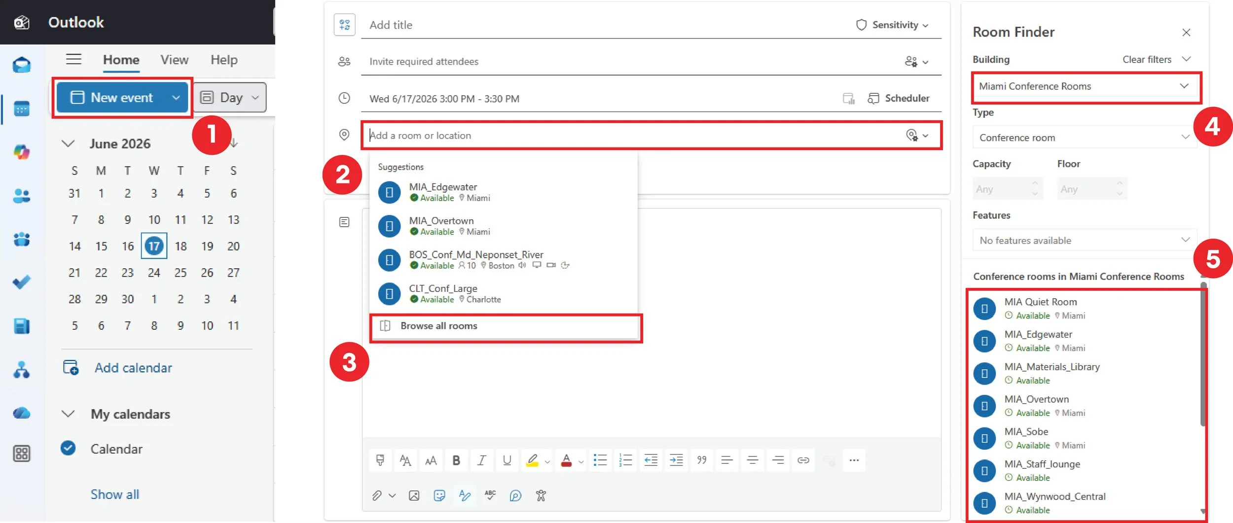Image resolution: width=1233 pixels, height=523 pixels.
Task: Open To Do checkmark app
Action: (22, 282)
